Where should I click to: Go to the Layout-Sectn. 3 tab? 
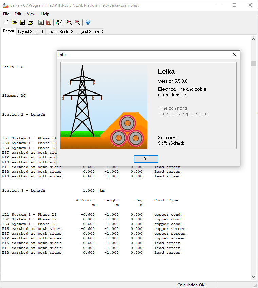[90, 32]
